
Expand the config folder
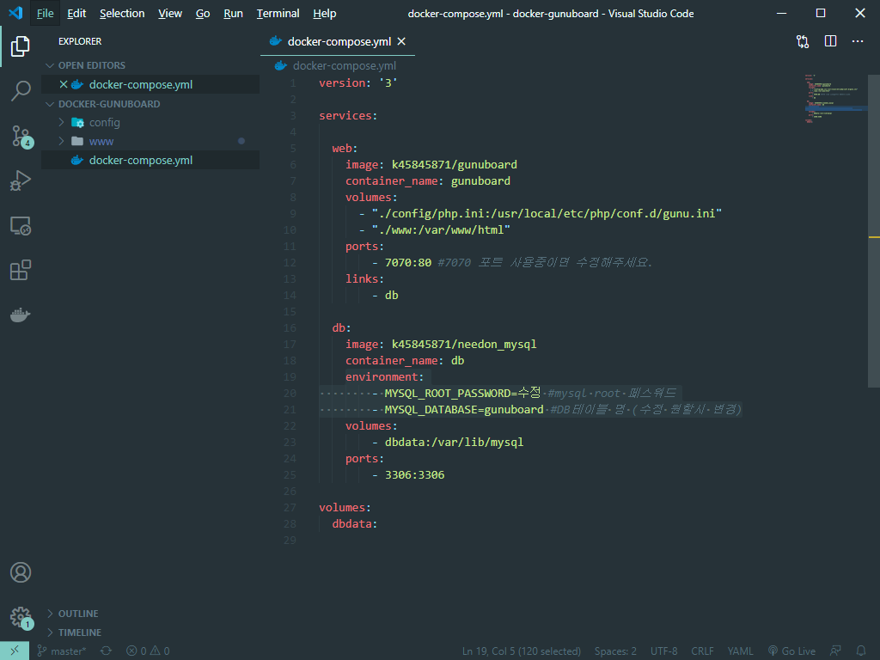pyautogui.click(x=104, y=122)
